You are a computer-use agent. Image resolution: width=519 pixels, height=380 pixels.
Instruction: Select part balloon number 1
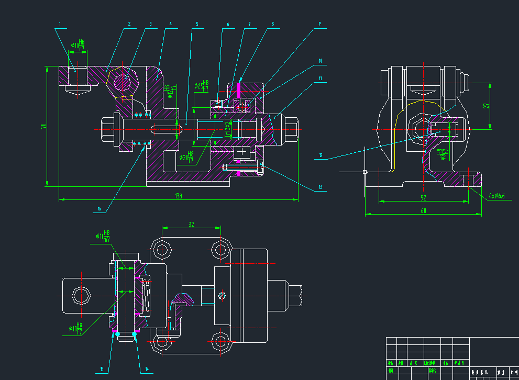[60, 24]
